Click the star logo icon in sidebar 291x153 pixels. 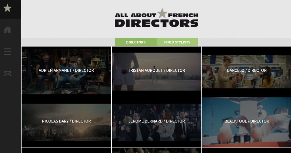click(x=7, y=8)
